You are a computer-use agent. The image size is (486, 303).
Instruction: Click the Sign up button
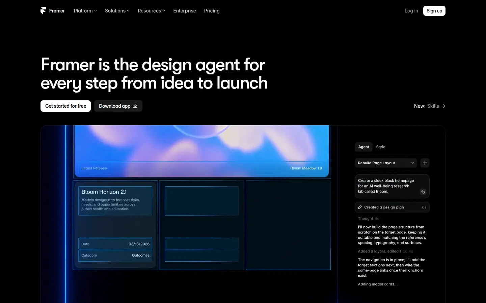pos(434,11)
